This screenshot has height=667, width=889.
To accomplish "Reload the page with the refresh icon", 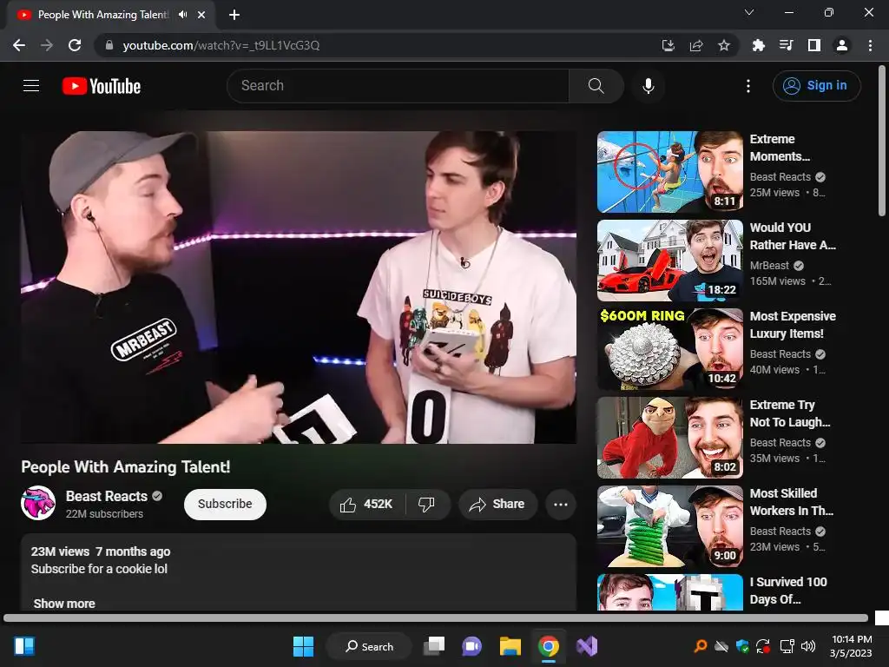I will [75, 45].
